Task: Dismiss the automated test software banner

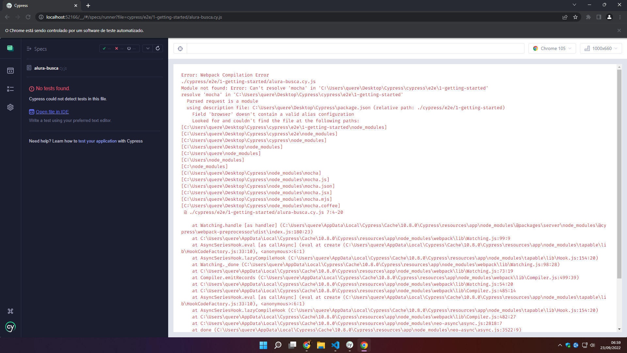Action: click(x=619, y=30)
